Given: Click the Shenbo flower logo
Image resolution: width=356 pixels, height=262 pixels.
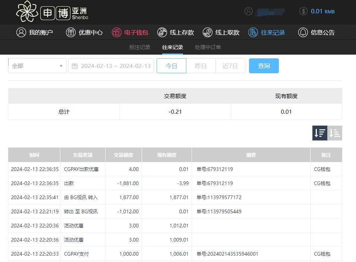Looking at the screenshot, I should click(27, 12).
